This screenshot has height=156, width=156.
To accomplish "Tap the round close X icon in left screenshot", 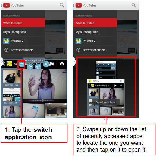I will pos(46,64).
